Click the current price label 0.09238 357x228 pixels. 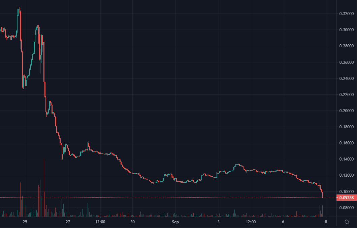pyautogui.click(x=347, y=198)
